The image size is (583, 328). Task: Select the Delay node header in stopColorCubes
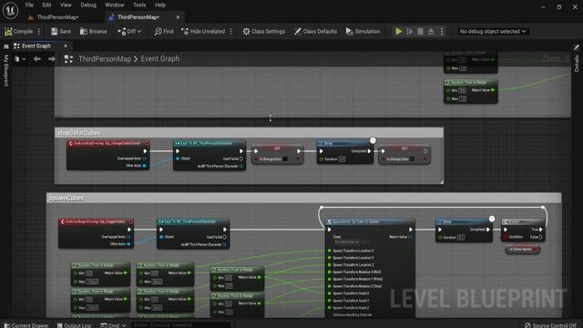coord(345,143)
